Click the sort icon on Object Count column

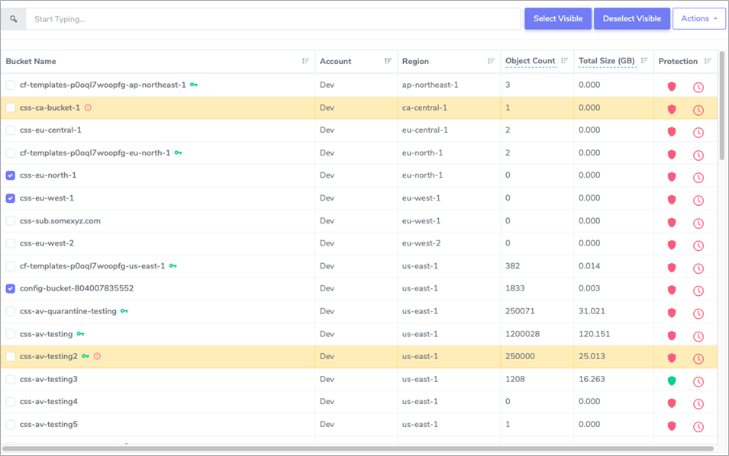pyautogui.click(x=563, y=61)
